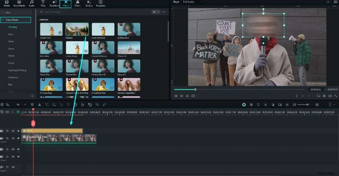Viewport: 339px width, 176px height.
Task: Split the clip with the scissors tool
Action: 39,105
